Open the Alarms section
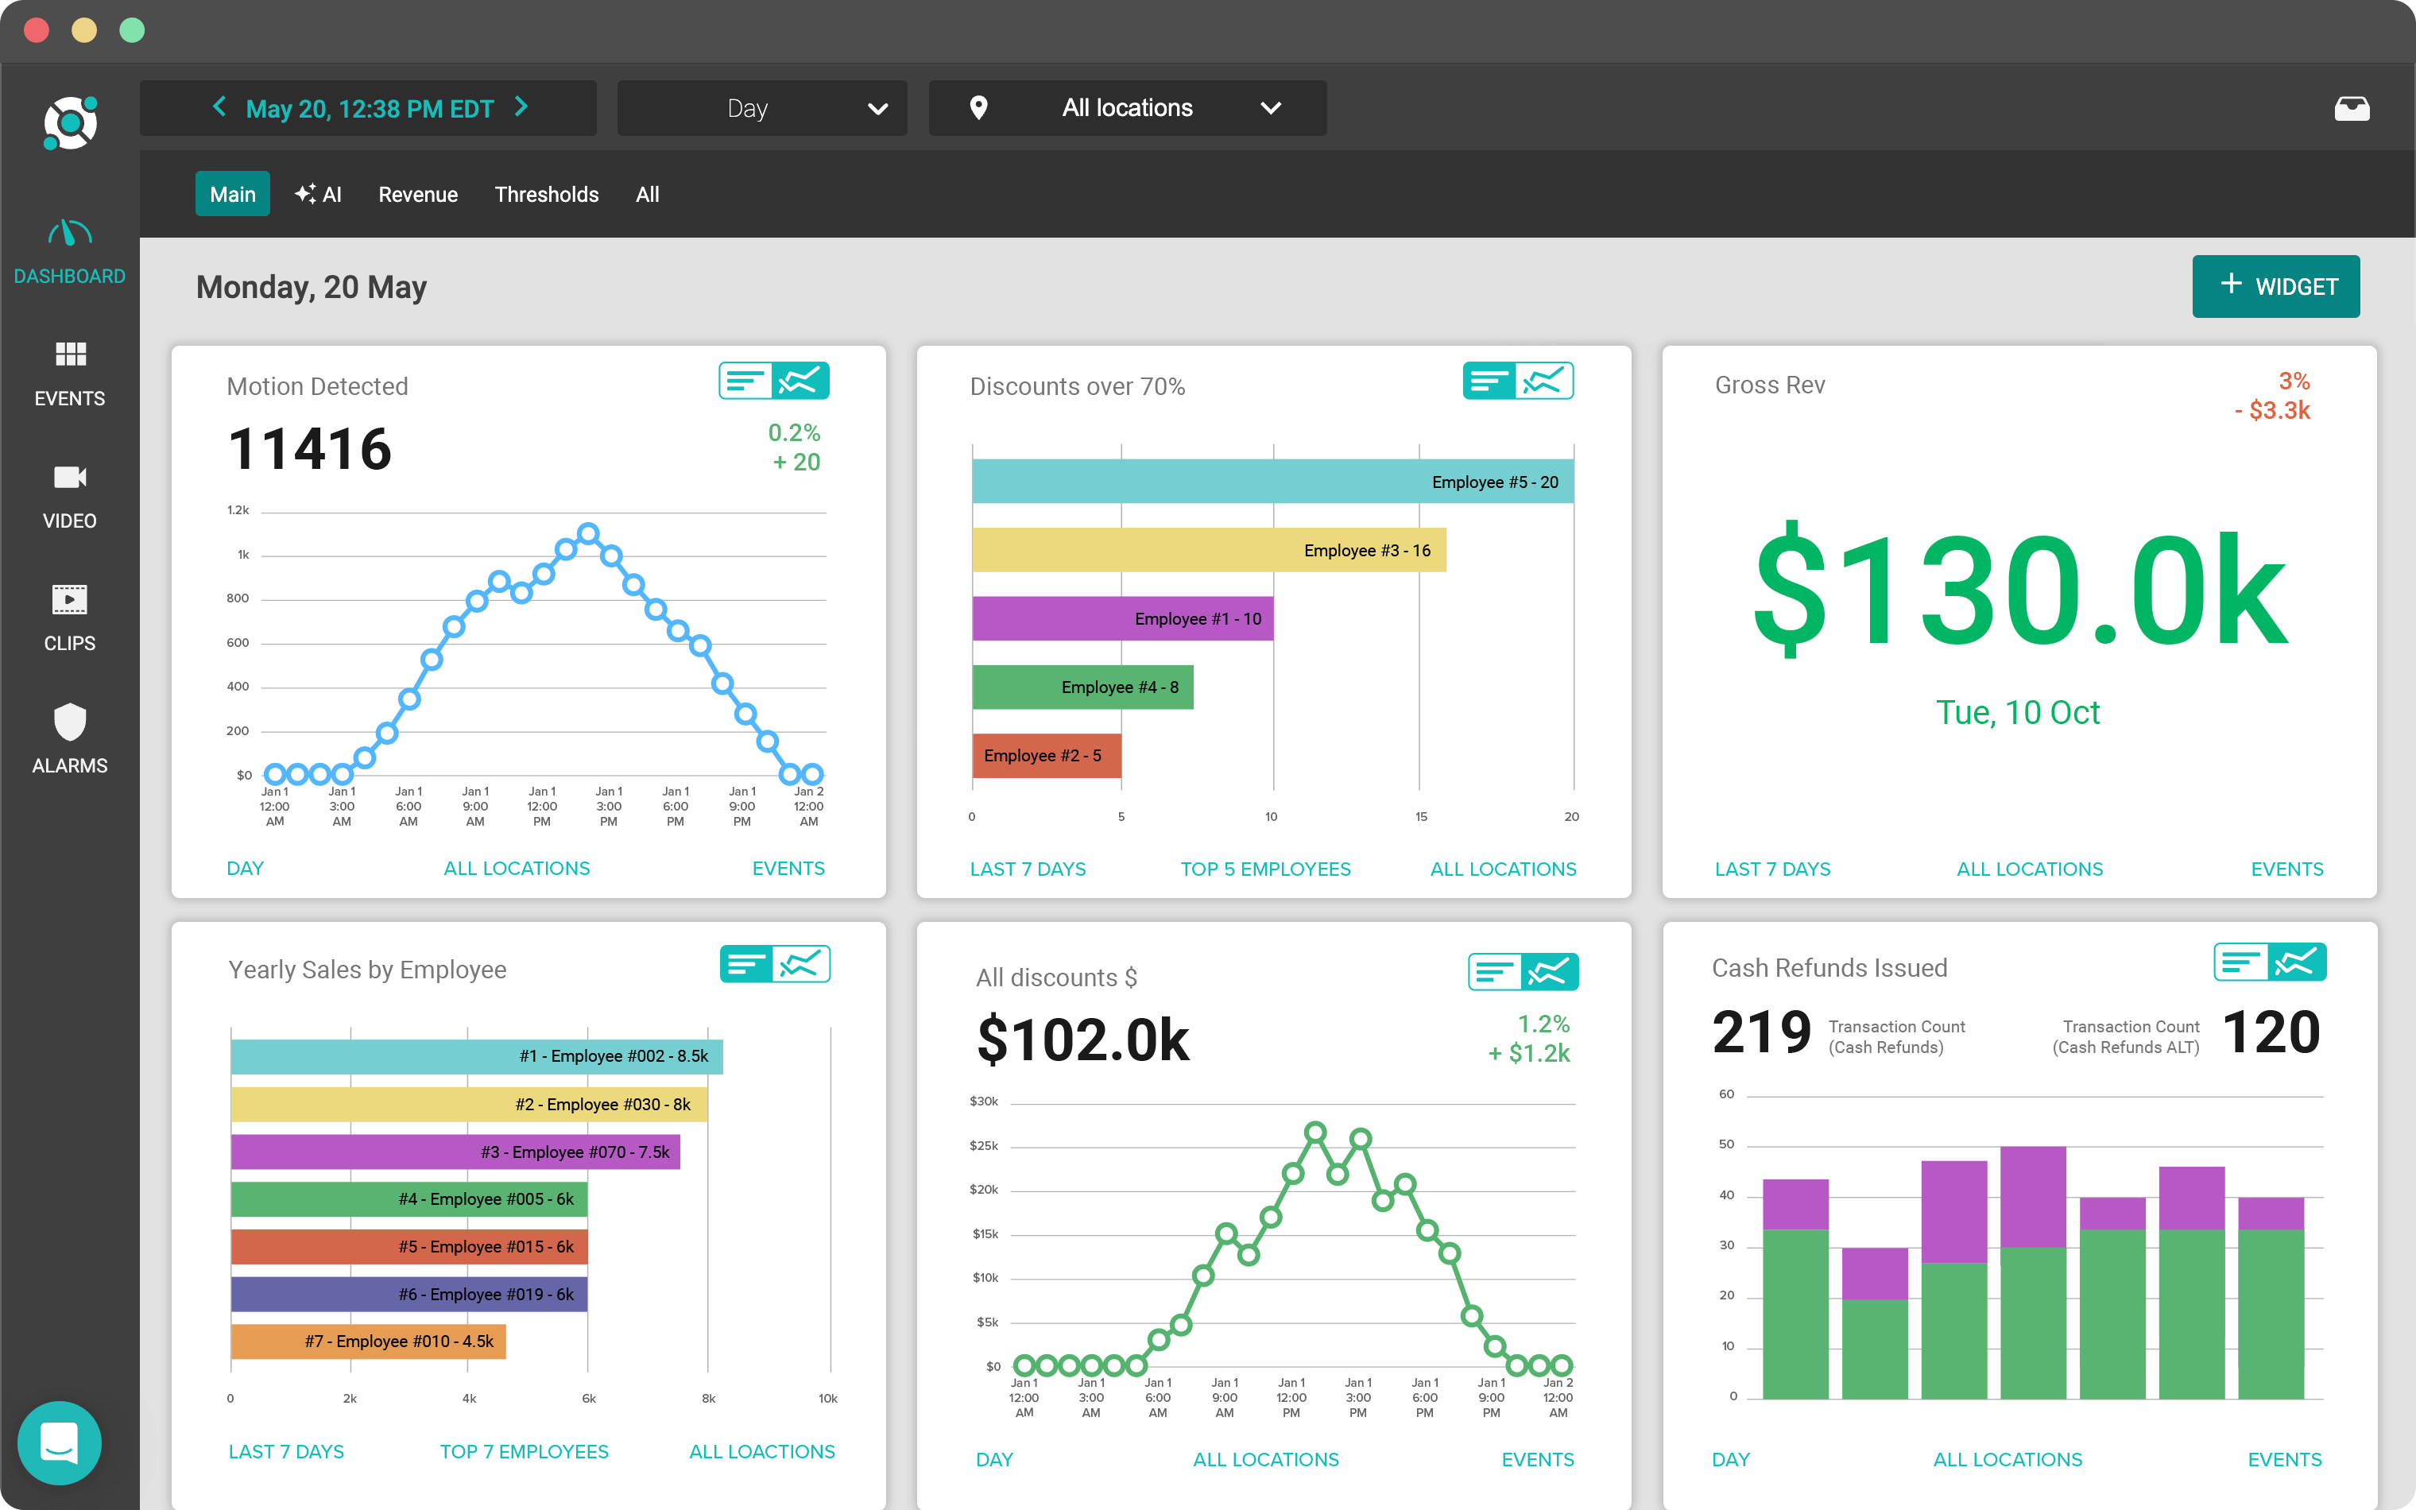 (69, 739)
